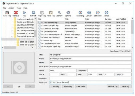Select file 09 Последний герой.mp3
Viewport: 135px width, 96px height.
tap(83, 46)
